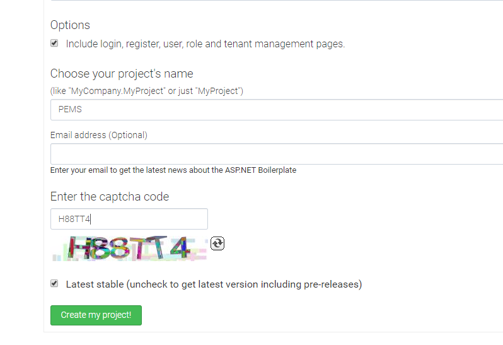Screen dimensions: 503x345
Task: Click the "Enter the captcha code" heading
Action: point(110,197)
